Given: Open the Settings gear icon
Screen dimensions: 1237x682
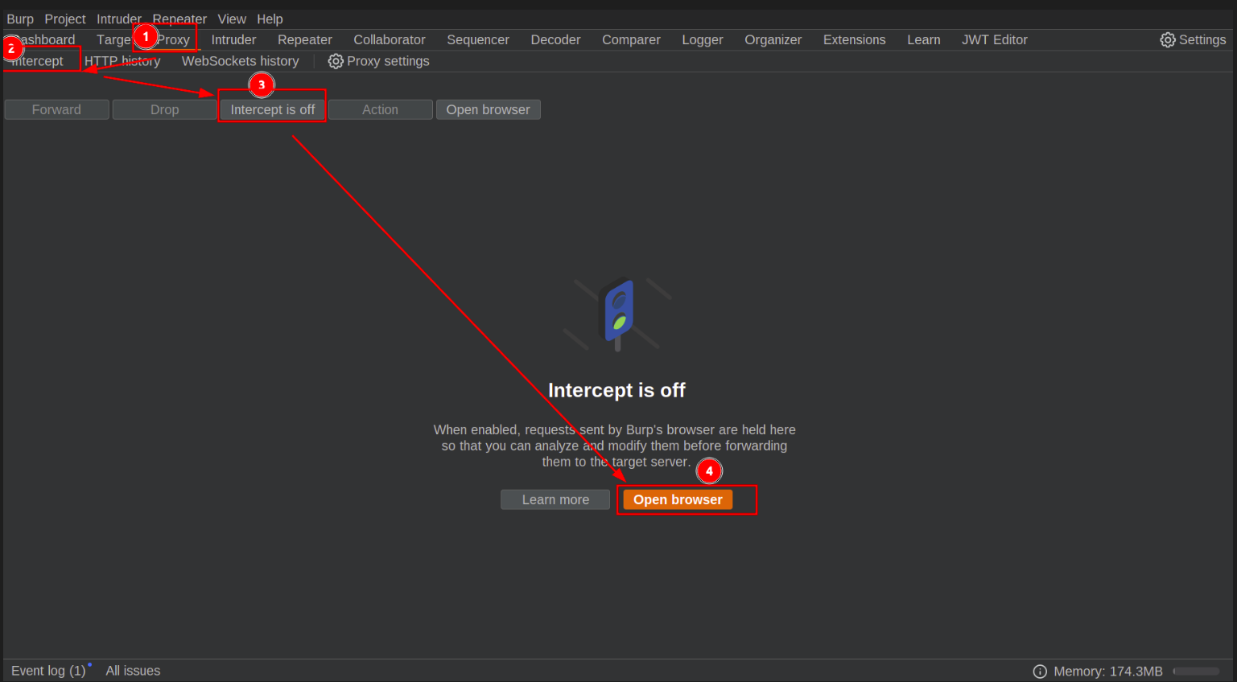Looking at the screenshot, I should point(1168,39).
